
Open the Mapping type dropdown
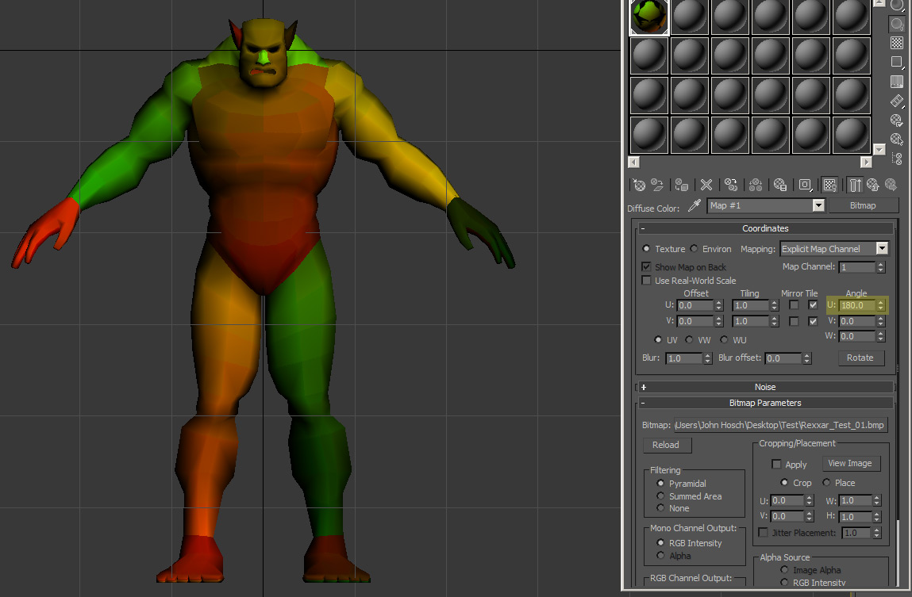click(883, 249)
